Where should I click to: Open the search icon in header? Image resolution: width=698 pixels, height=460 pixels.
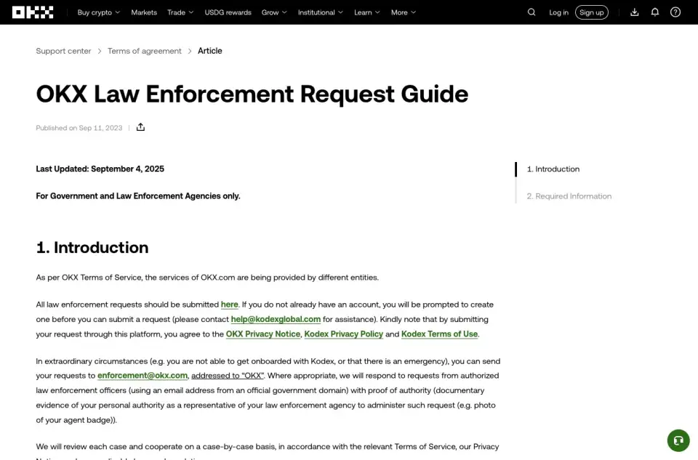[531, 12]
